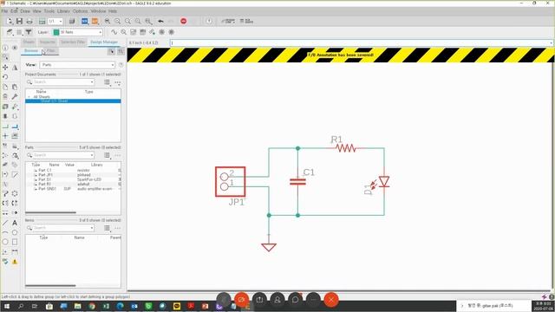Switch to the Selection Filter tab
Screen dimensions: 555x312
pos(73,42)
